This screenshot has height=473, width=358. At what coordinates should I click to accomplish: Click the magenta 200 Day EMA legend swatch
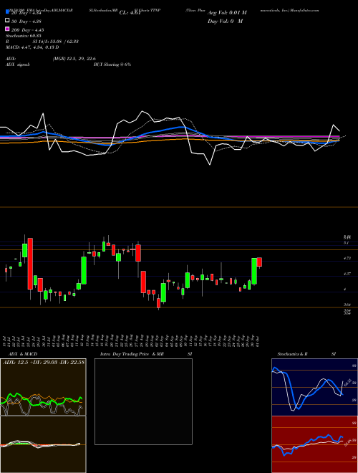point(7,29)
